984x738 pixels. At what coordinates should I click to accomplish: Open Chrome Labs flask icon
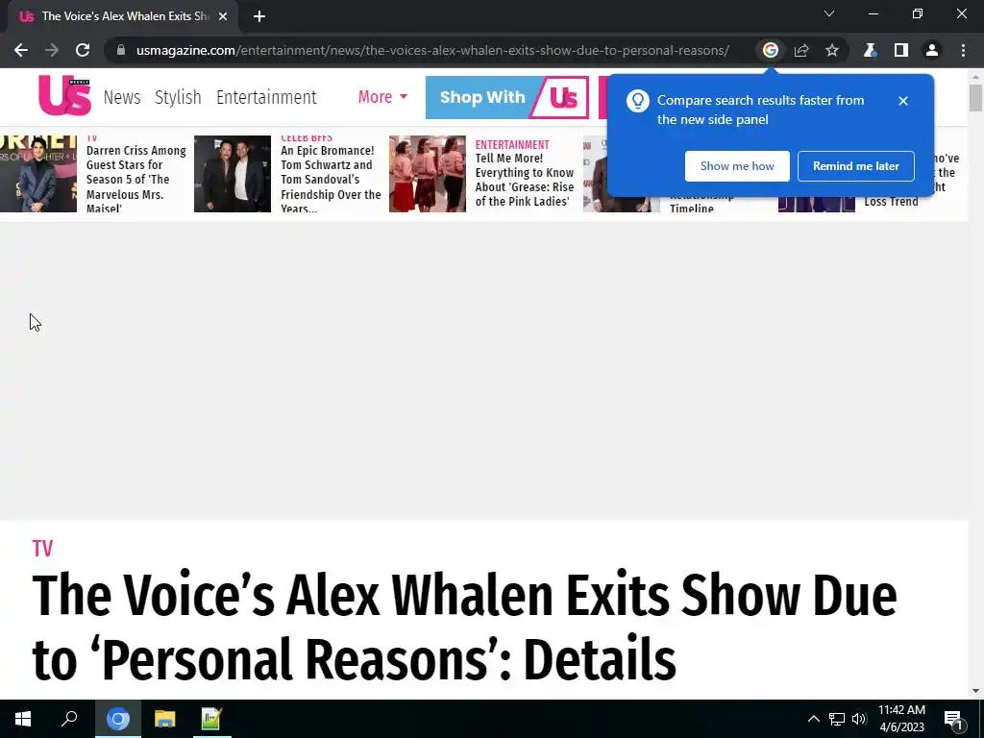click(870, 50)
